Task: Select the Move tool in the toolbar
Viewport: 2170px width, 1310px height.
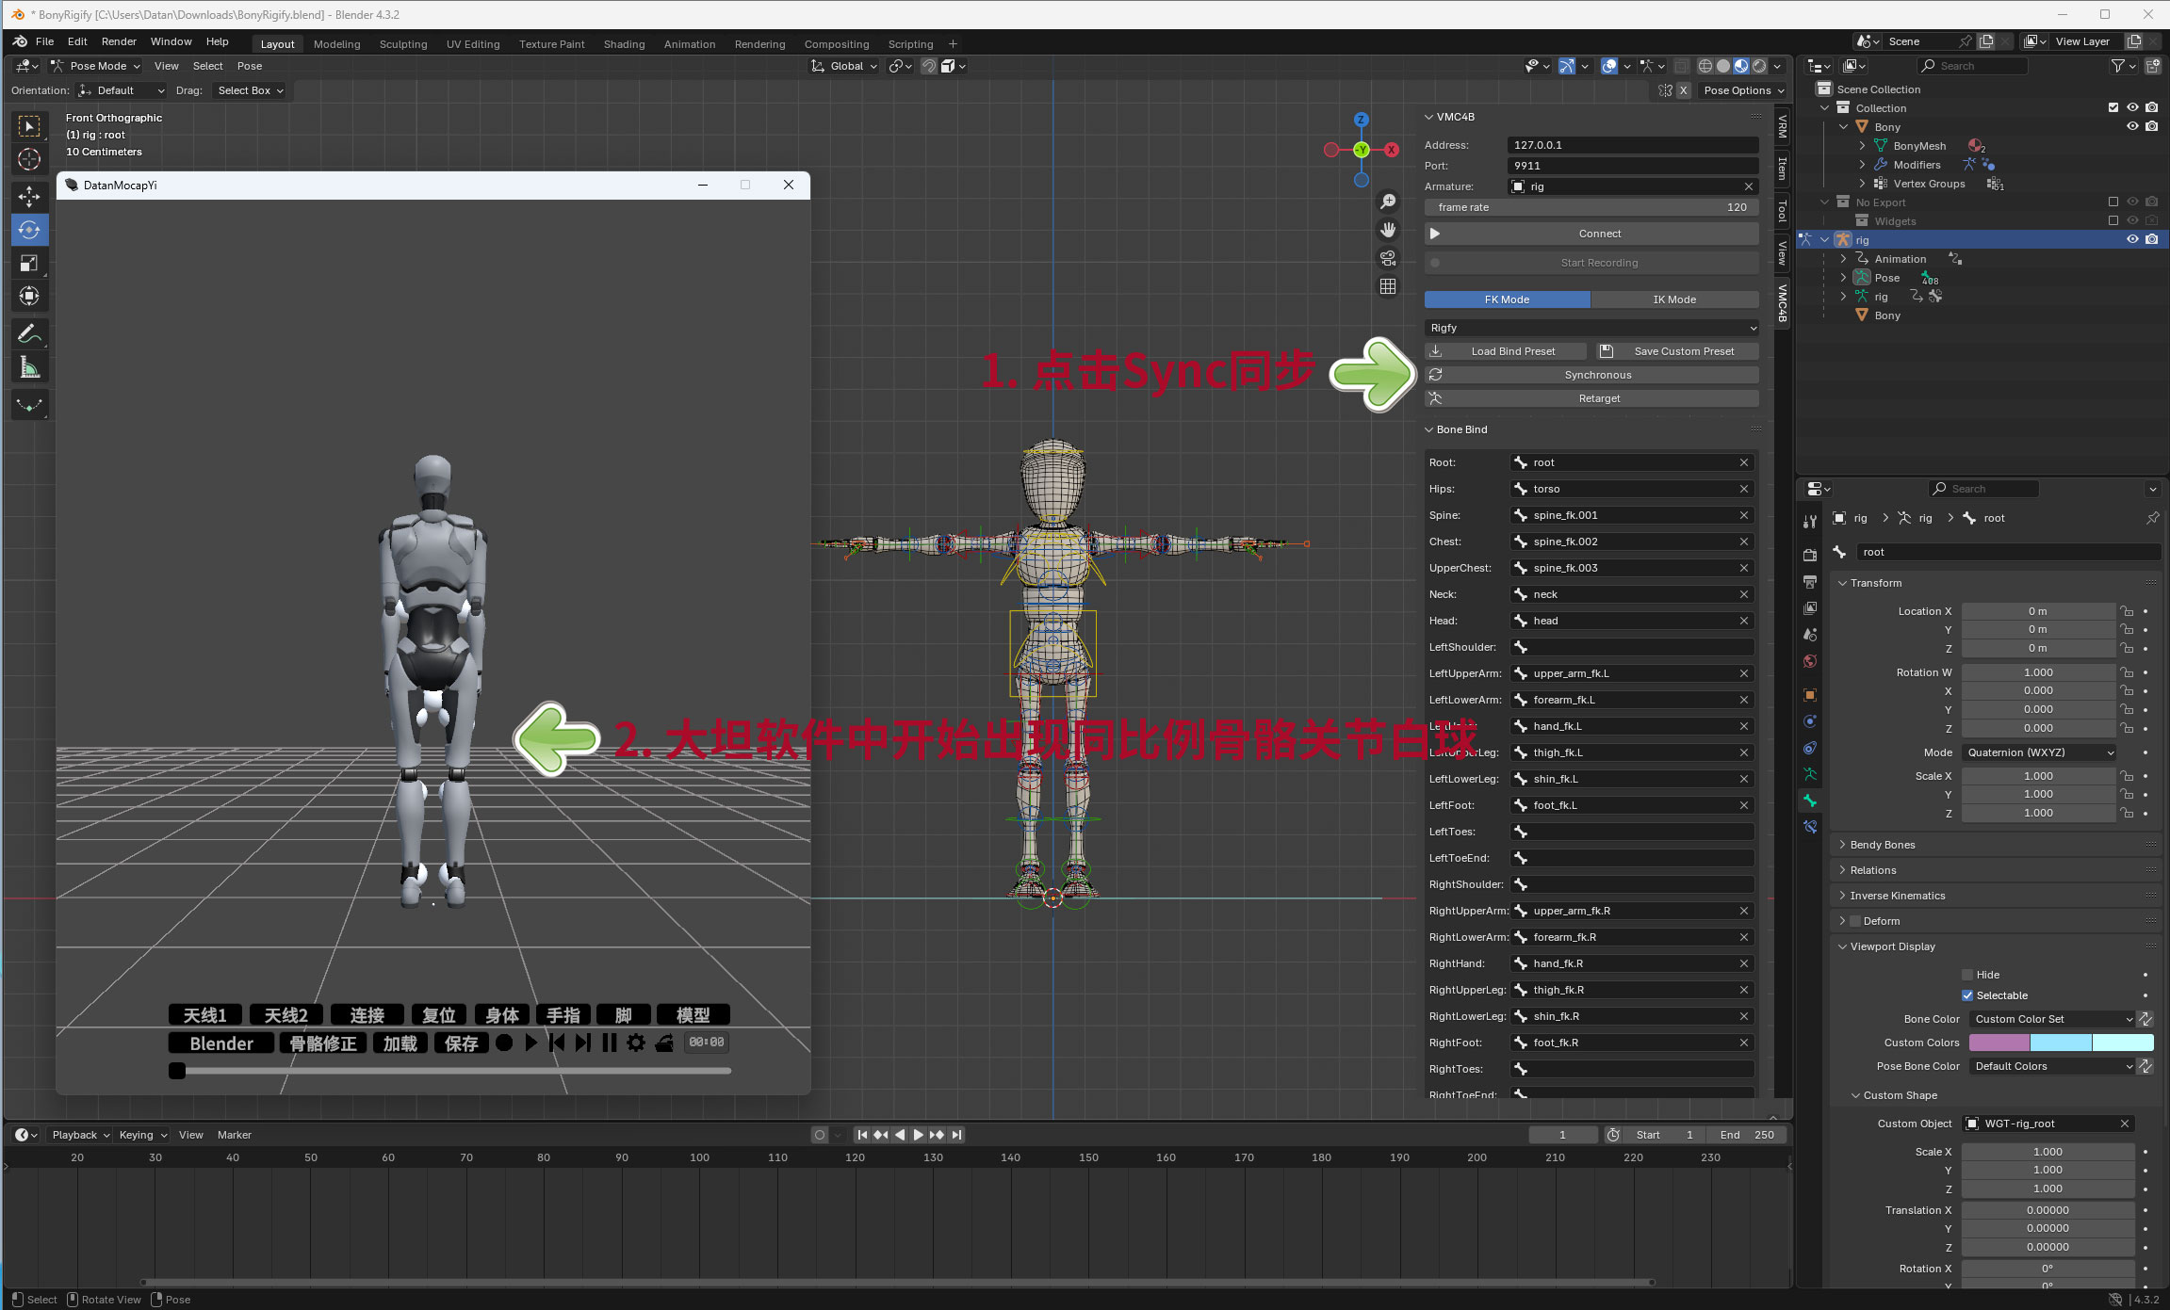Action: (29, 196)
